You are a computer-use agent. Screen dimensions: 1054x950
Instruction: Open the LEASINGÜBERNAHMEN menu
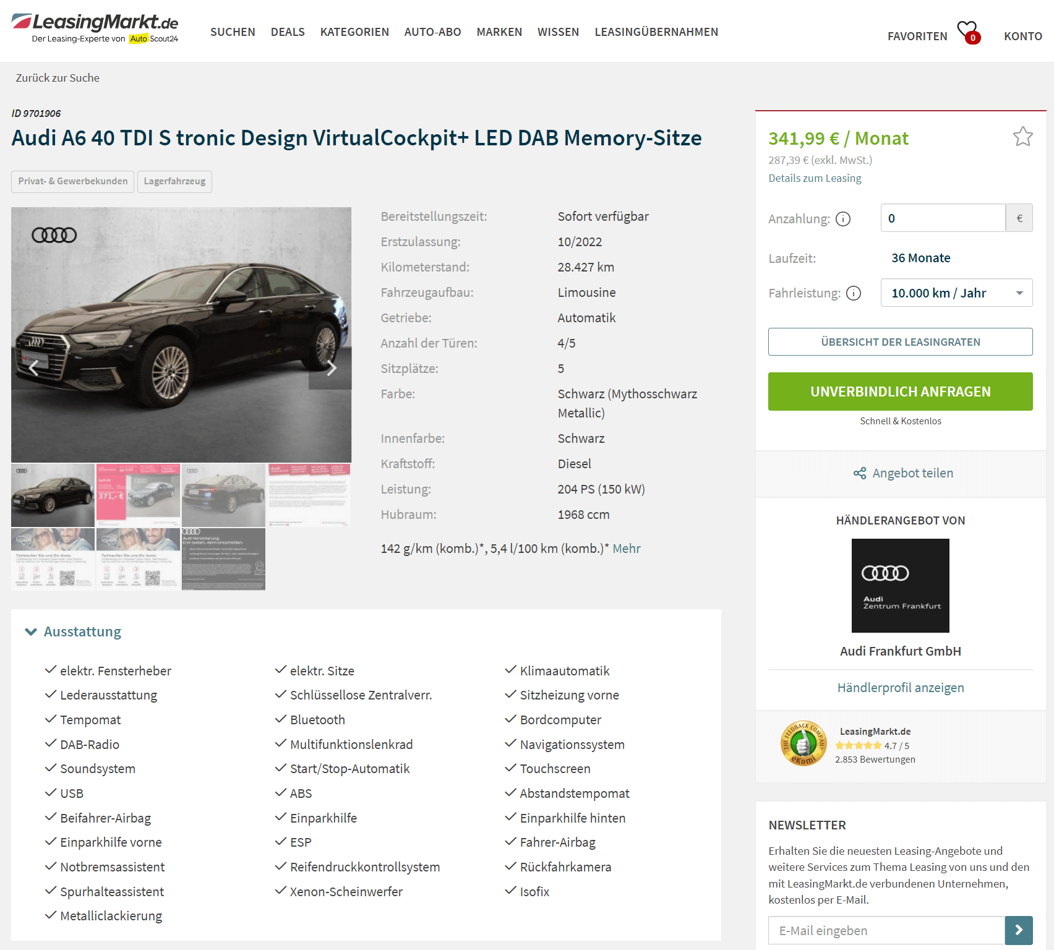point(656,32)
